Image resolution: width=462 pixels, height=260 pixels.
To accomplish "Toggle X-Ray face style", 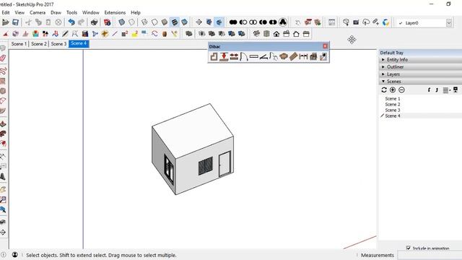I will (121, 22).
